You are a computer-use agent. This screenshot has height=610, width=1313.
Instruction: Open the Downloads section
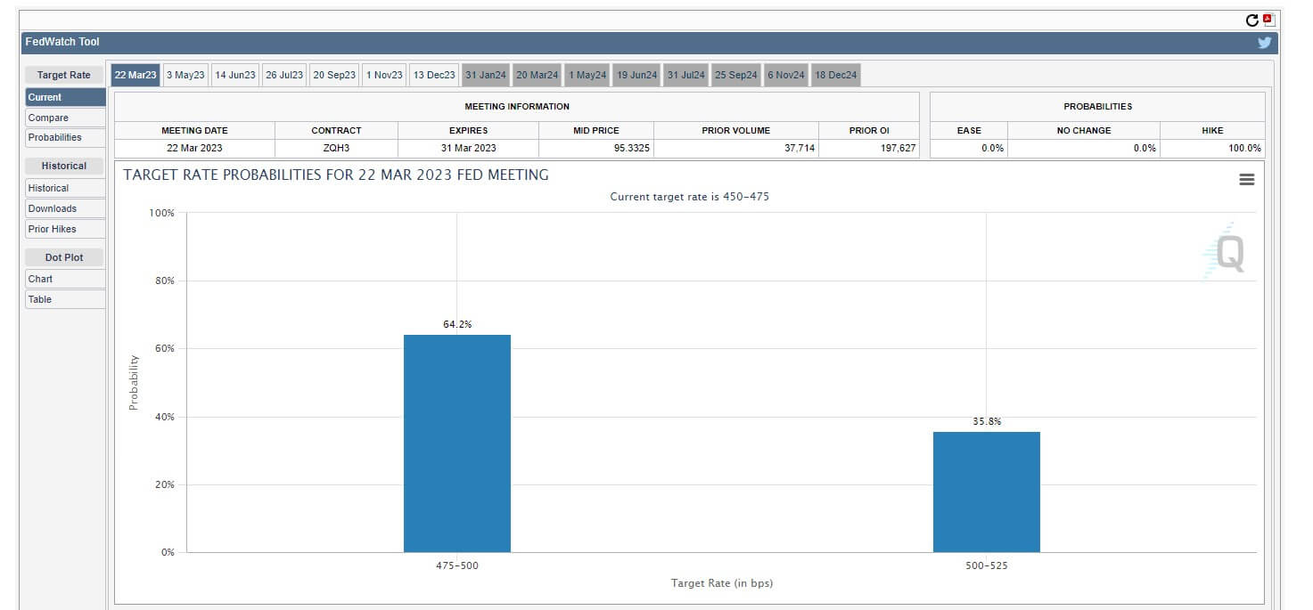click(52, 207)
